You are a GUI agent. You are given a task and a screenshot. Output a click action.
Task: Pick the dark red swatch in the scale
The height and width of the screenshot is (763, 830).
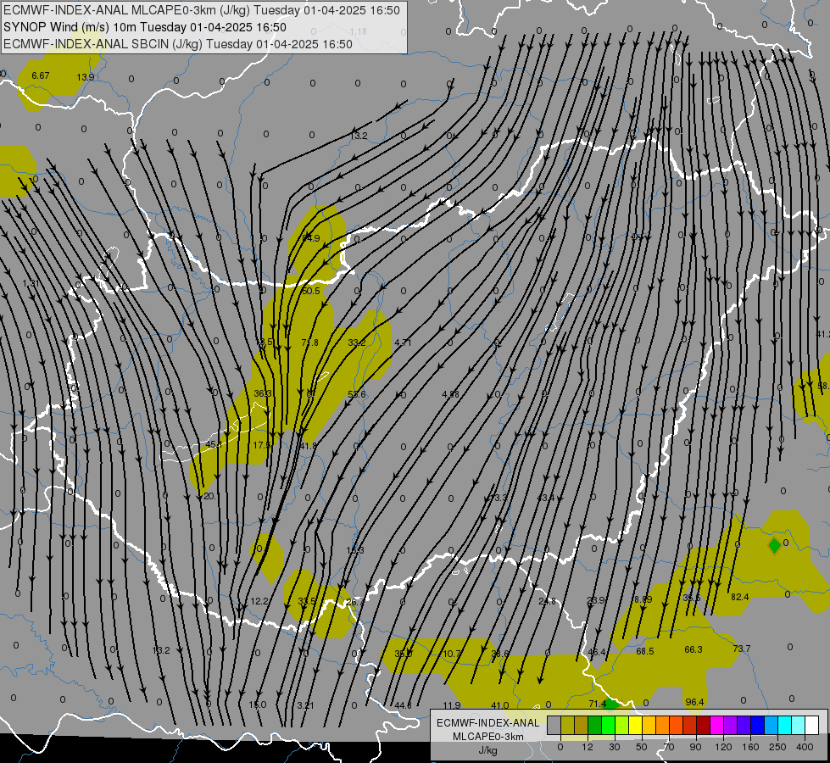pyautogui.click(x=703, y=726)
